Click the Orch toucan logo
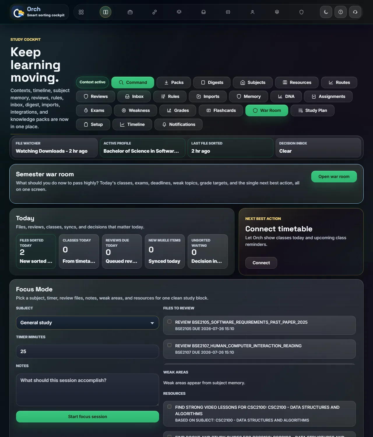The width and height of the screenshot is (373, 437). click(x=18, y=13)
